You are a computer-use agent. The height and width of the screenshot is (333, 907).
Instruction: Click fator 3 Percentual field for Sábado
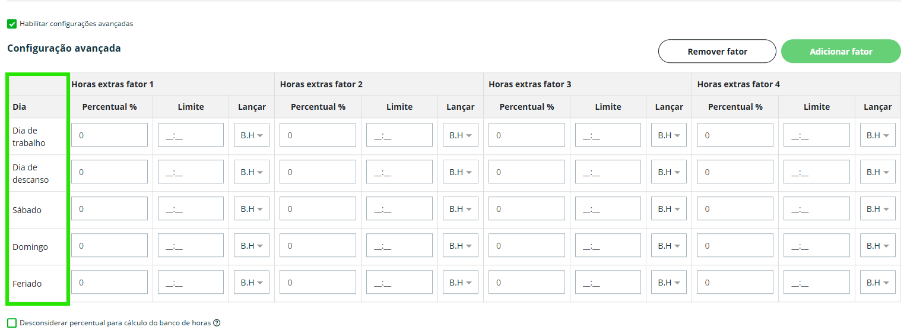click(527, 209)
